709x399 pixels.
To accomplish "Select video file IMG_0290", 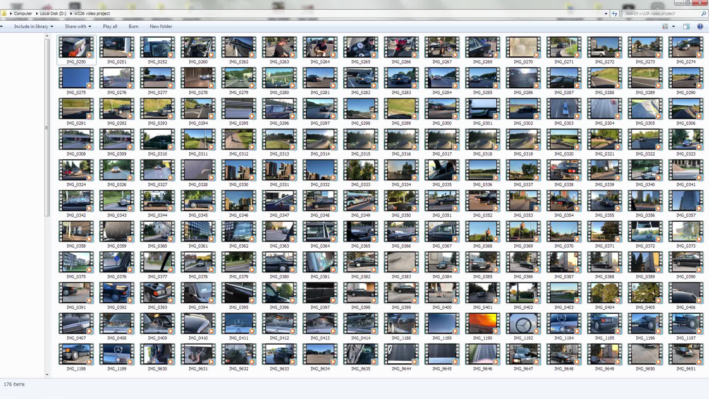I will click(x=686, y=81).
